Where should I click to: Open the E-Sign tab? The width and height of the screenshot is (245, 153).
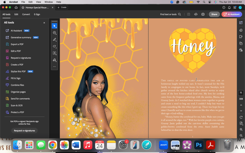pyautogui.click(x=37, y=14)
